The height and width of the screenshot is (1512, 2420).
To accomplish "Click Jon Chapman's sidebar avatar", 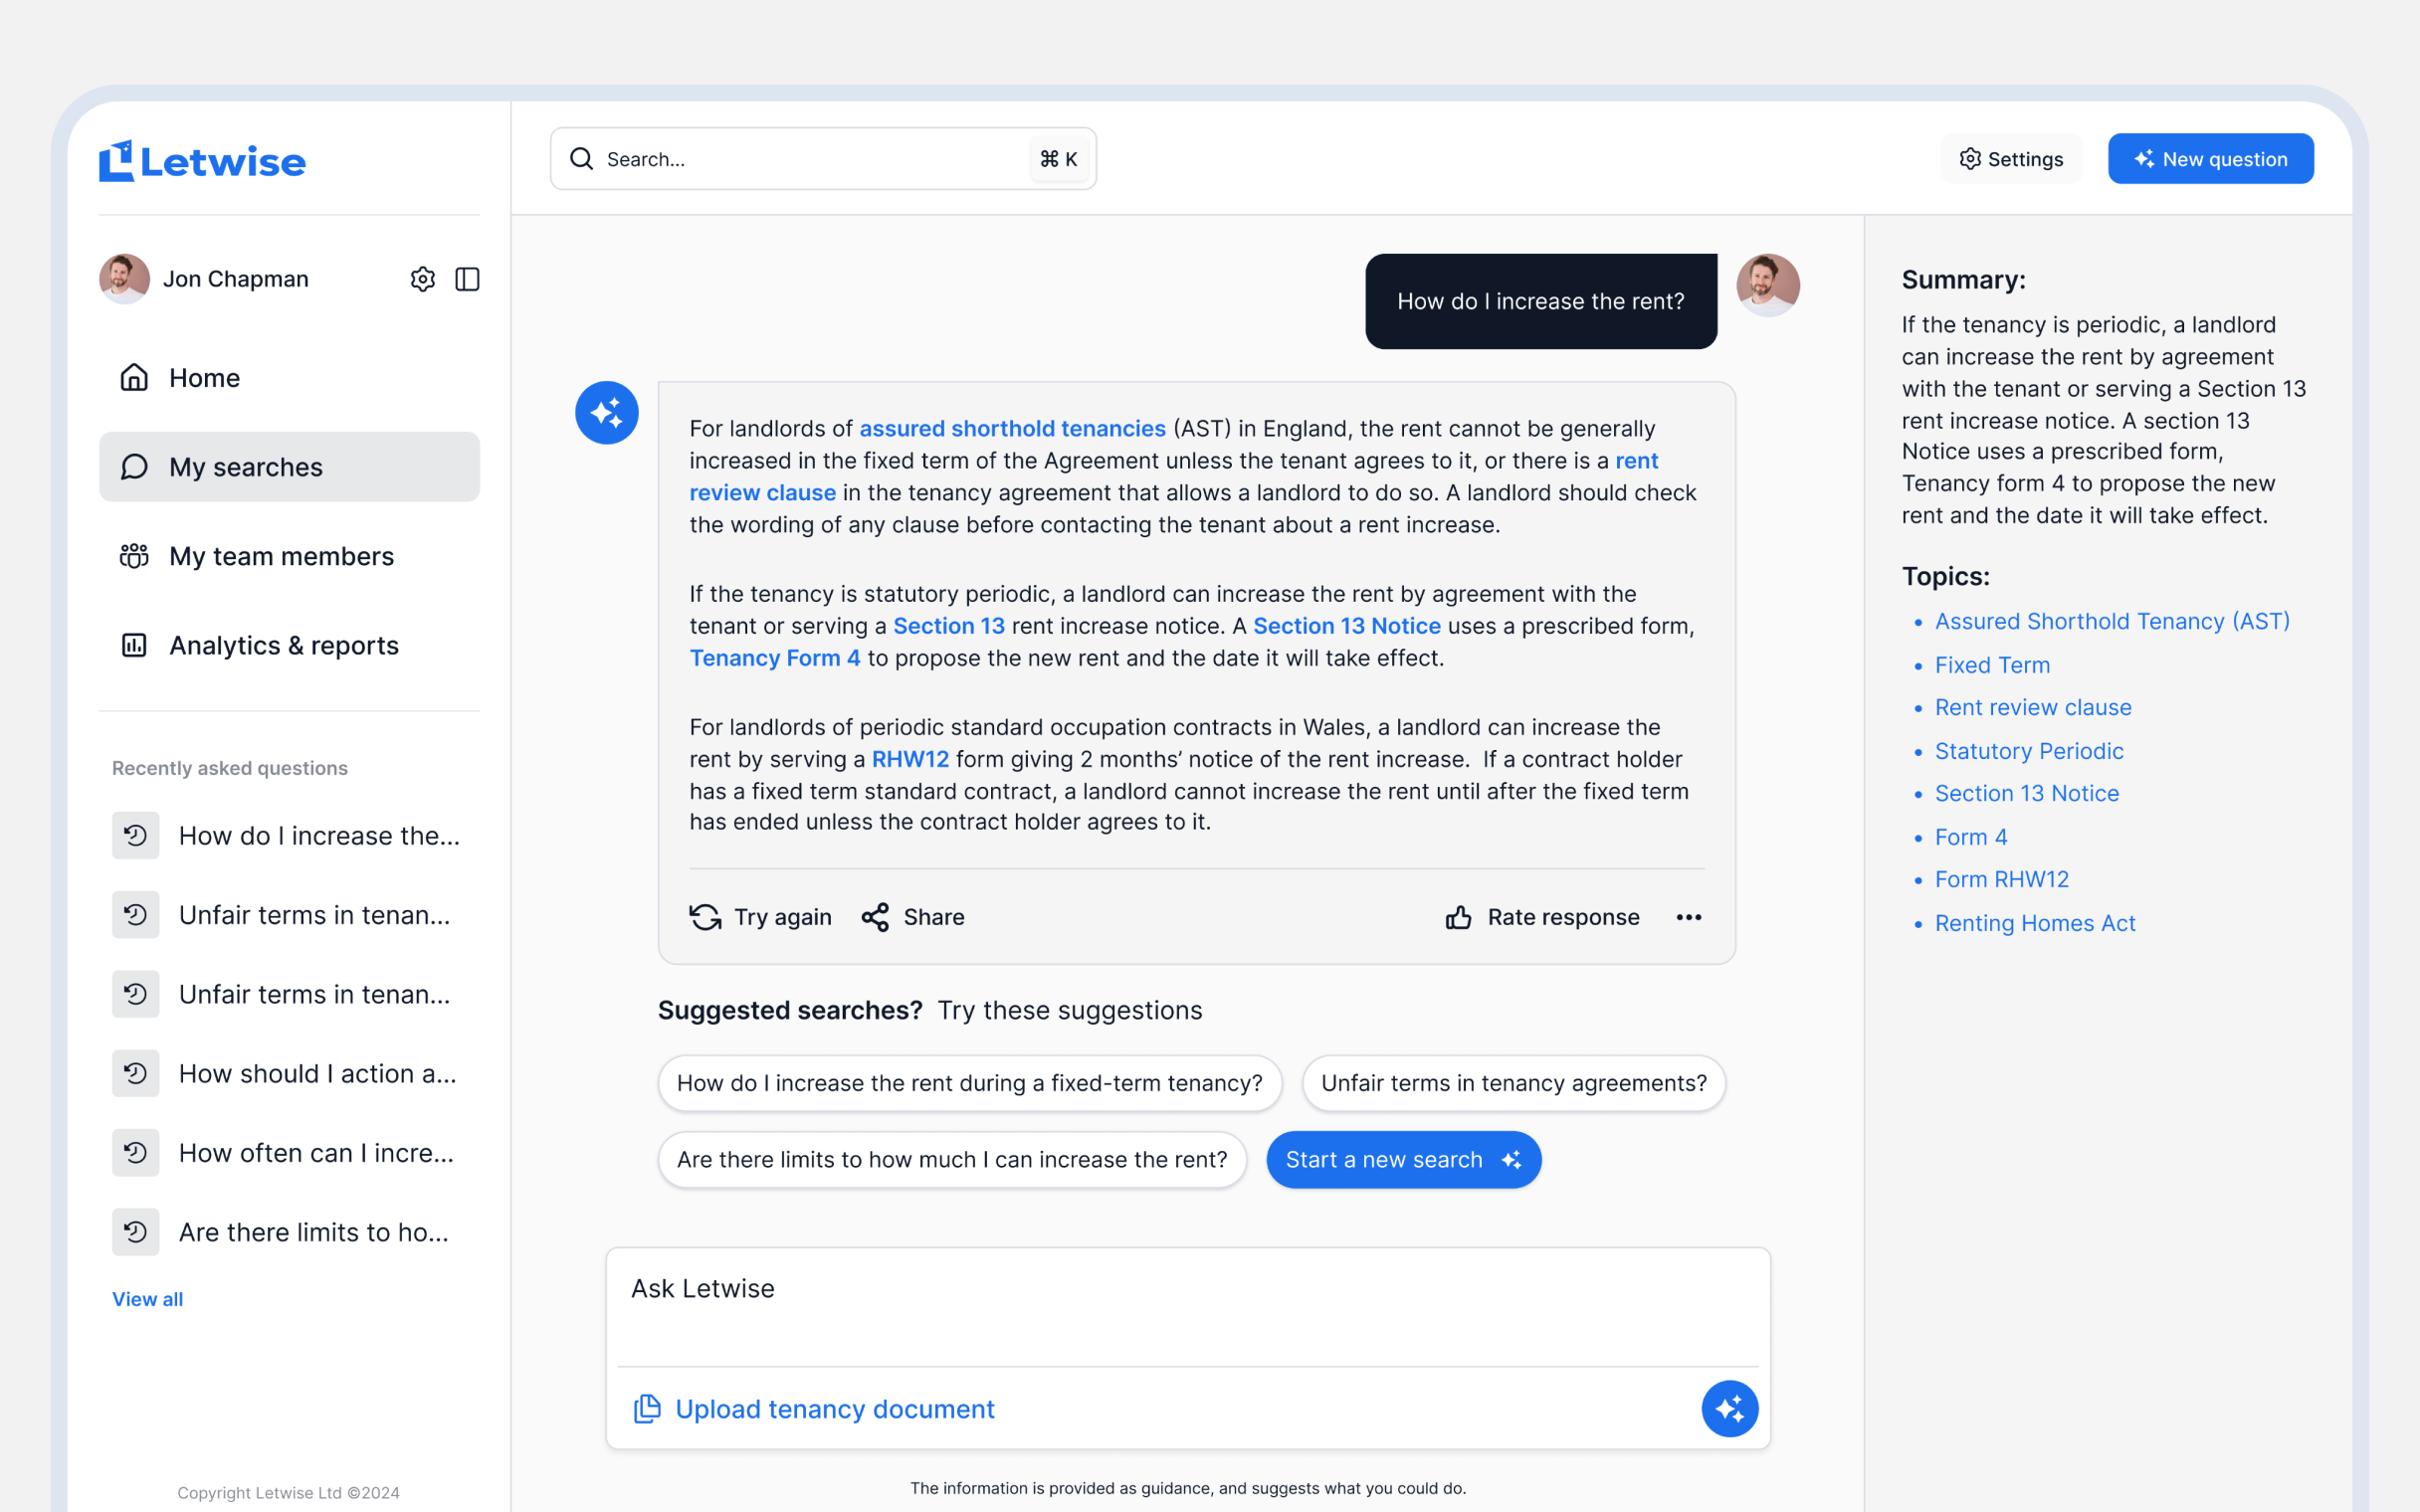I will click(x=124, y=279).
